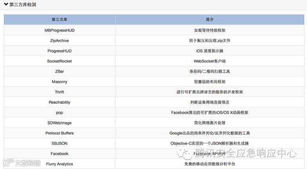307x169 pixels.
Task: Click description WebSocket客户端
Action: point(210,61)
